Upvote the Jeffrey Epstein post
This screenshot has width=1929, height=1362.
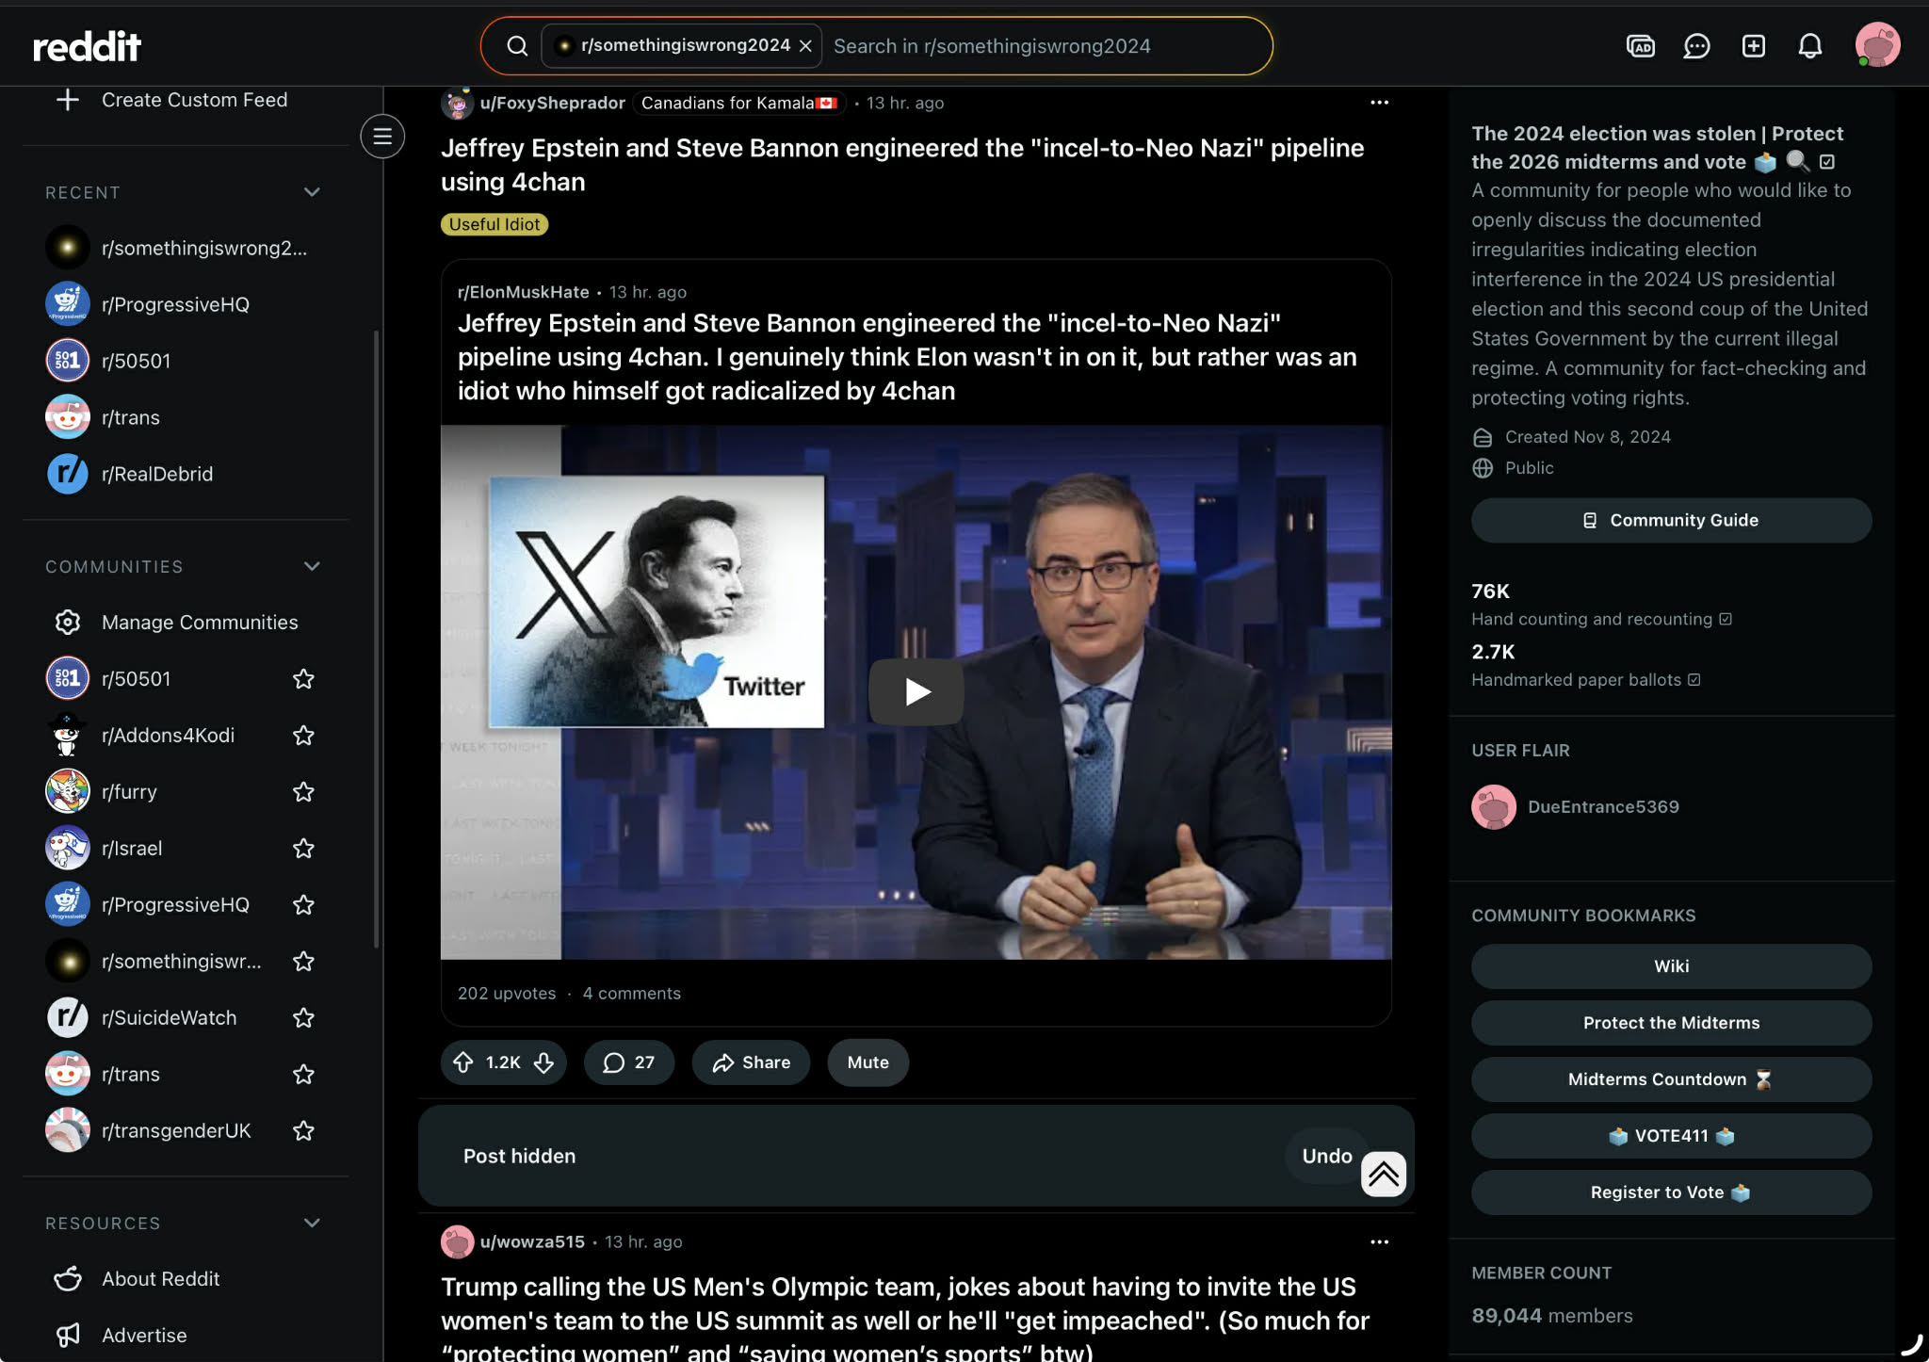click(463, 1062)
